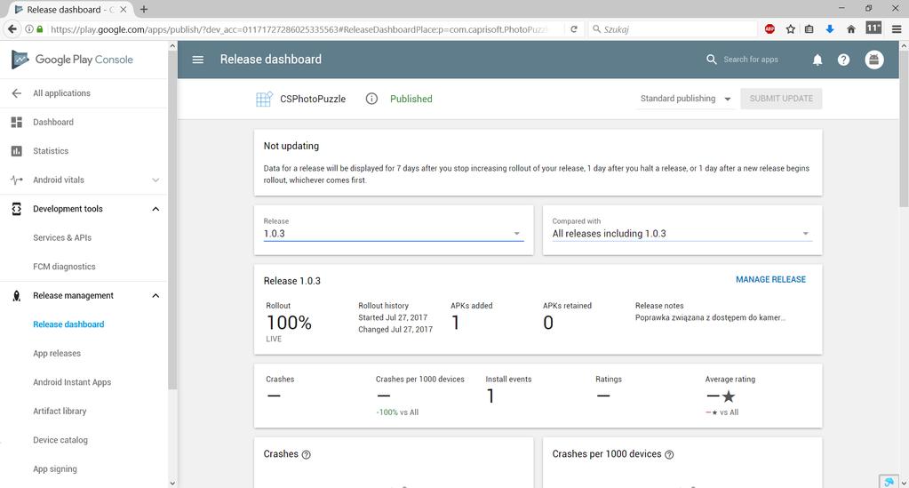
Task: Open Device catalog
Action: pyautogui.click(x=60, y=440)
